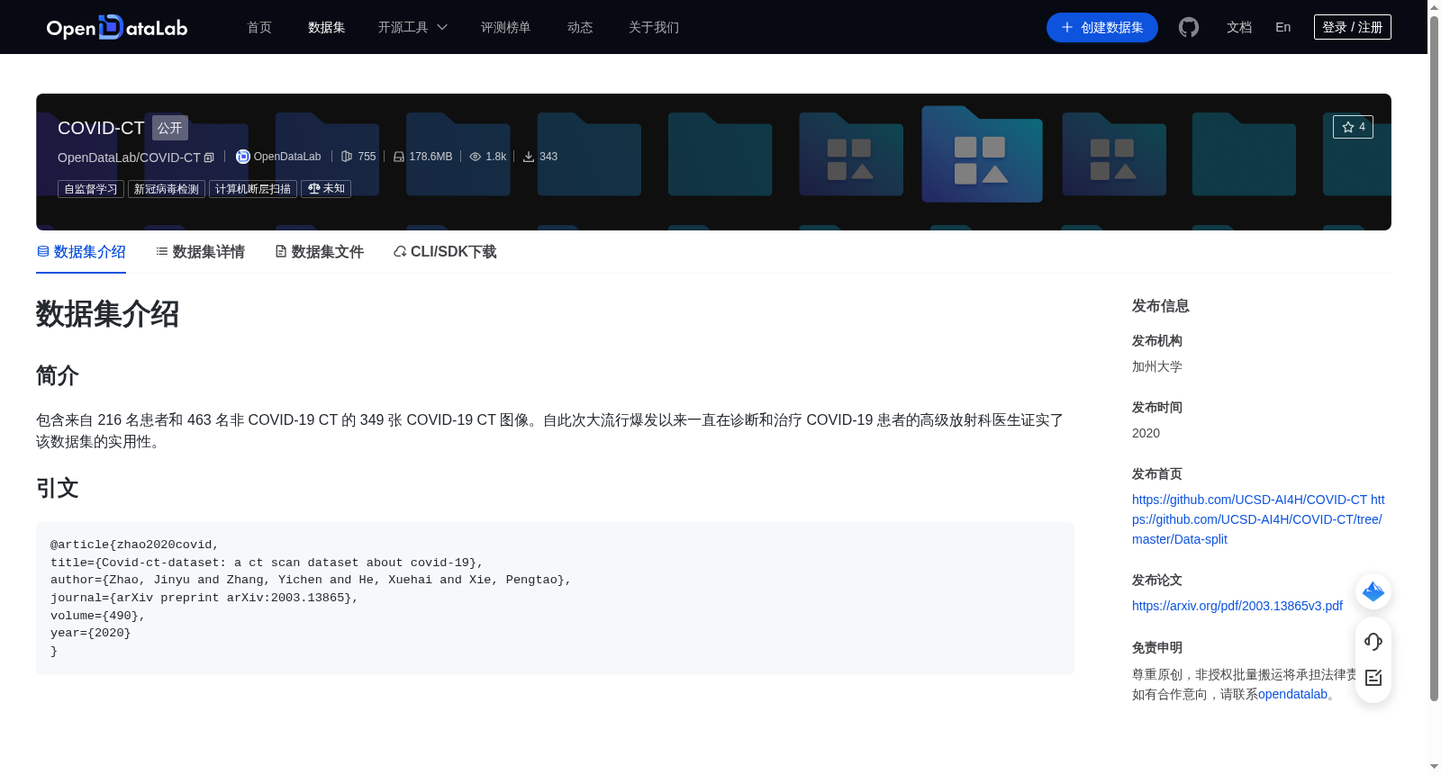Switch to the 数据集介绍 tab

[81, 252]
